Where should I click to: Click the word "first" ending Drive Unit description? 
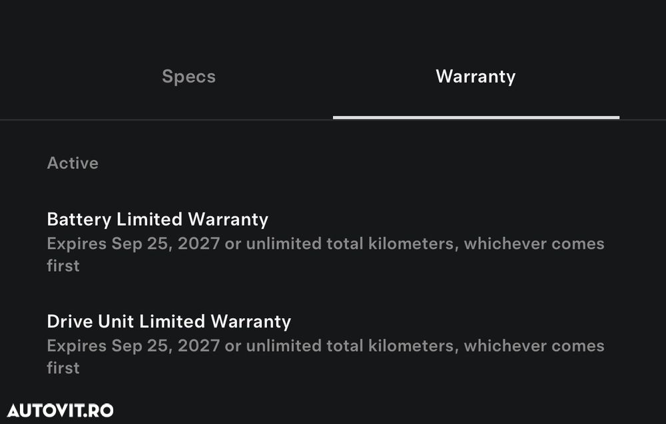pos(63,368)
